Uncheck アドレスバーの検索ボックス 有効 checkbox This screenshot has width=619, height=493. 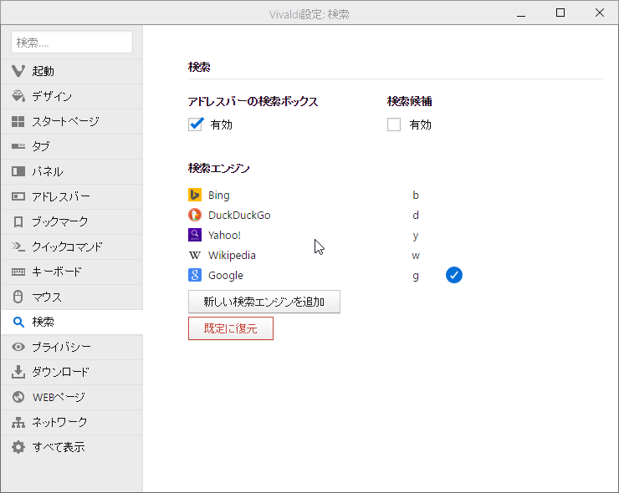click(196, 125)
